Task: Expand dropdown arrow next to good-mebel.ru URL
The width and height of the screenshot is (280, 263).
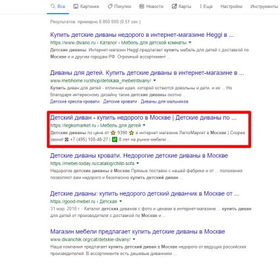Action: (121, 201)
